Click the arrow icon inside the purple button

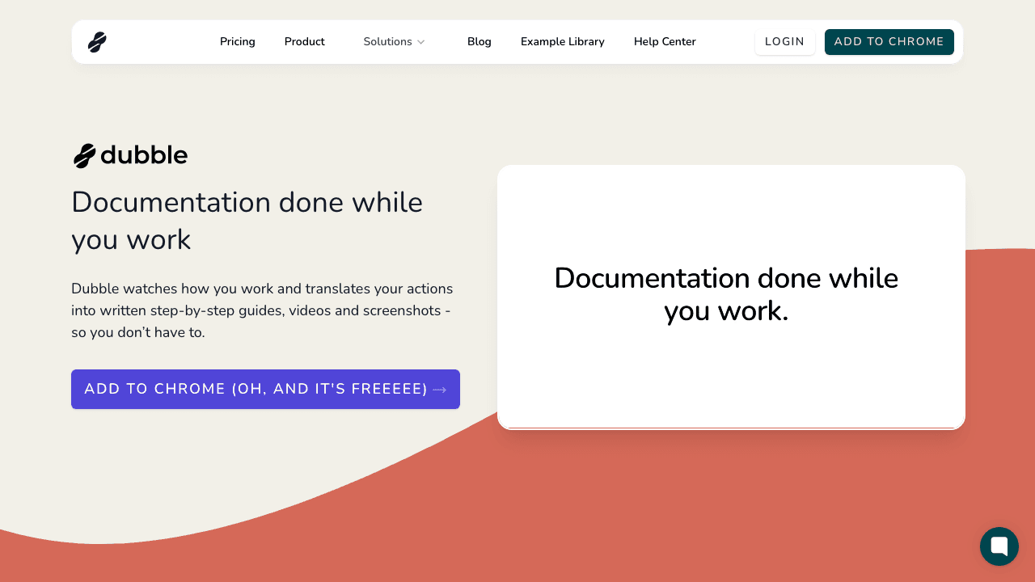[441, 389]
